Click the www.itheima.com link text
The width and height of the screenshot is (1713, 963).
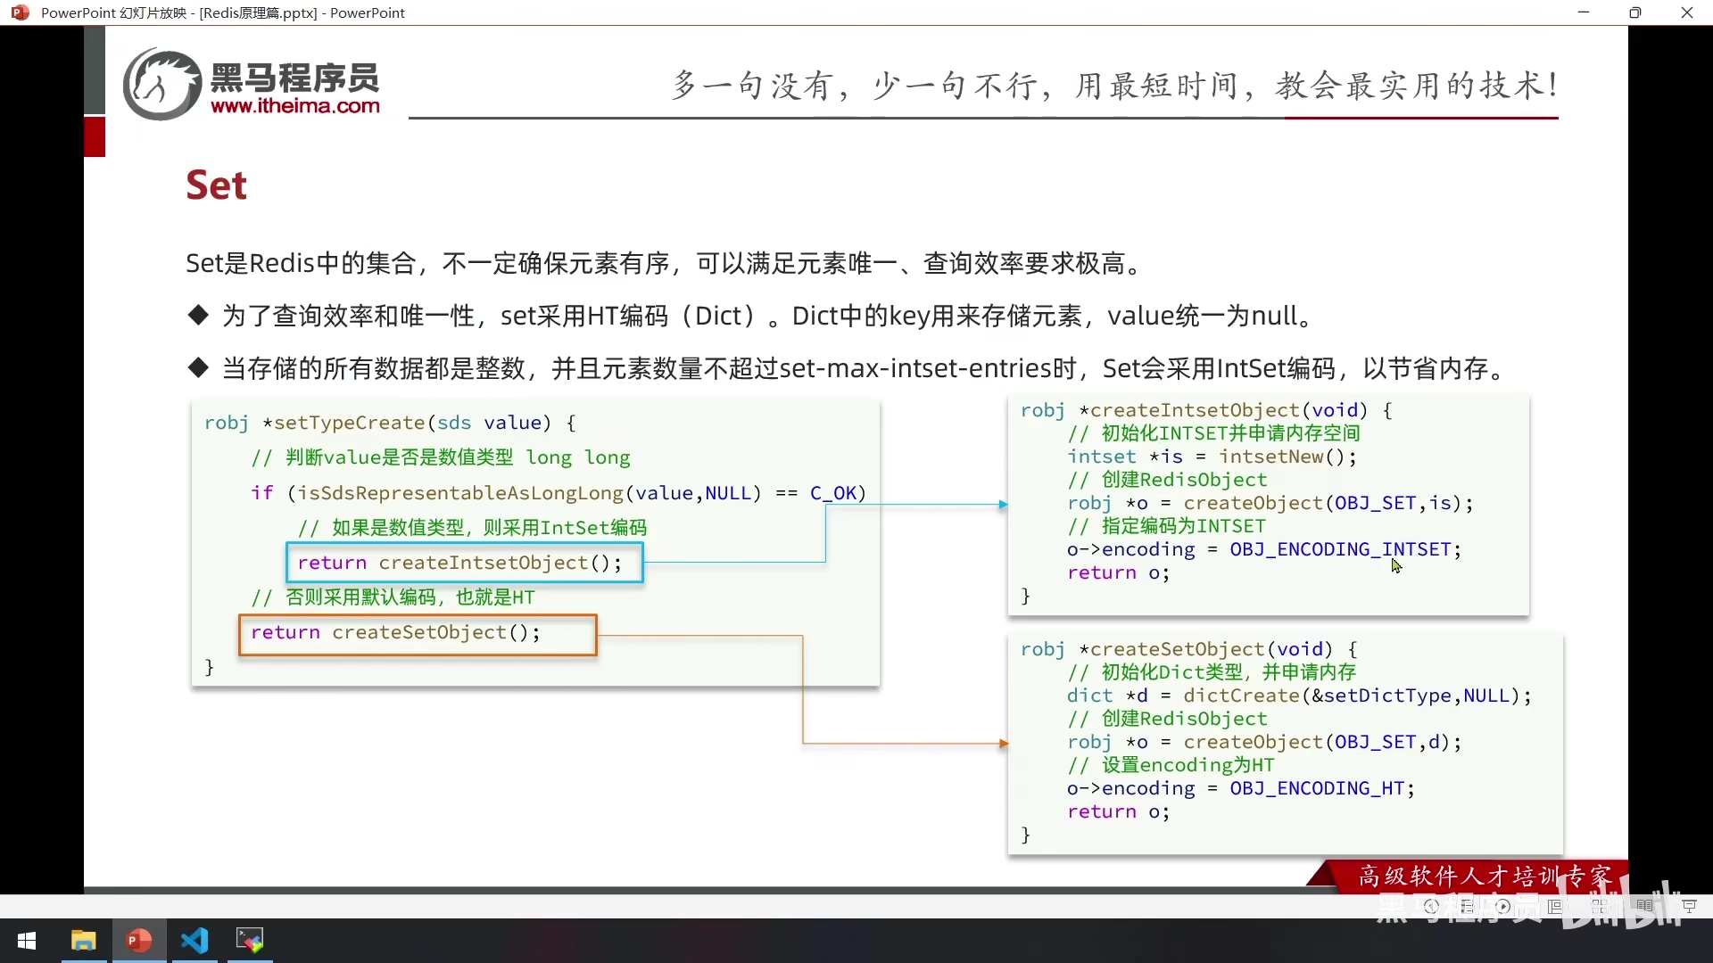click(x=294, y=106)
